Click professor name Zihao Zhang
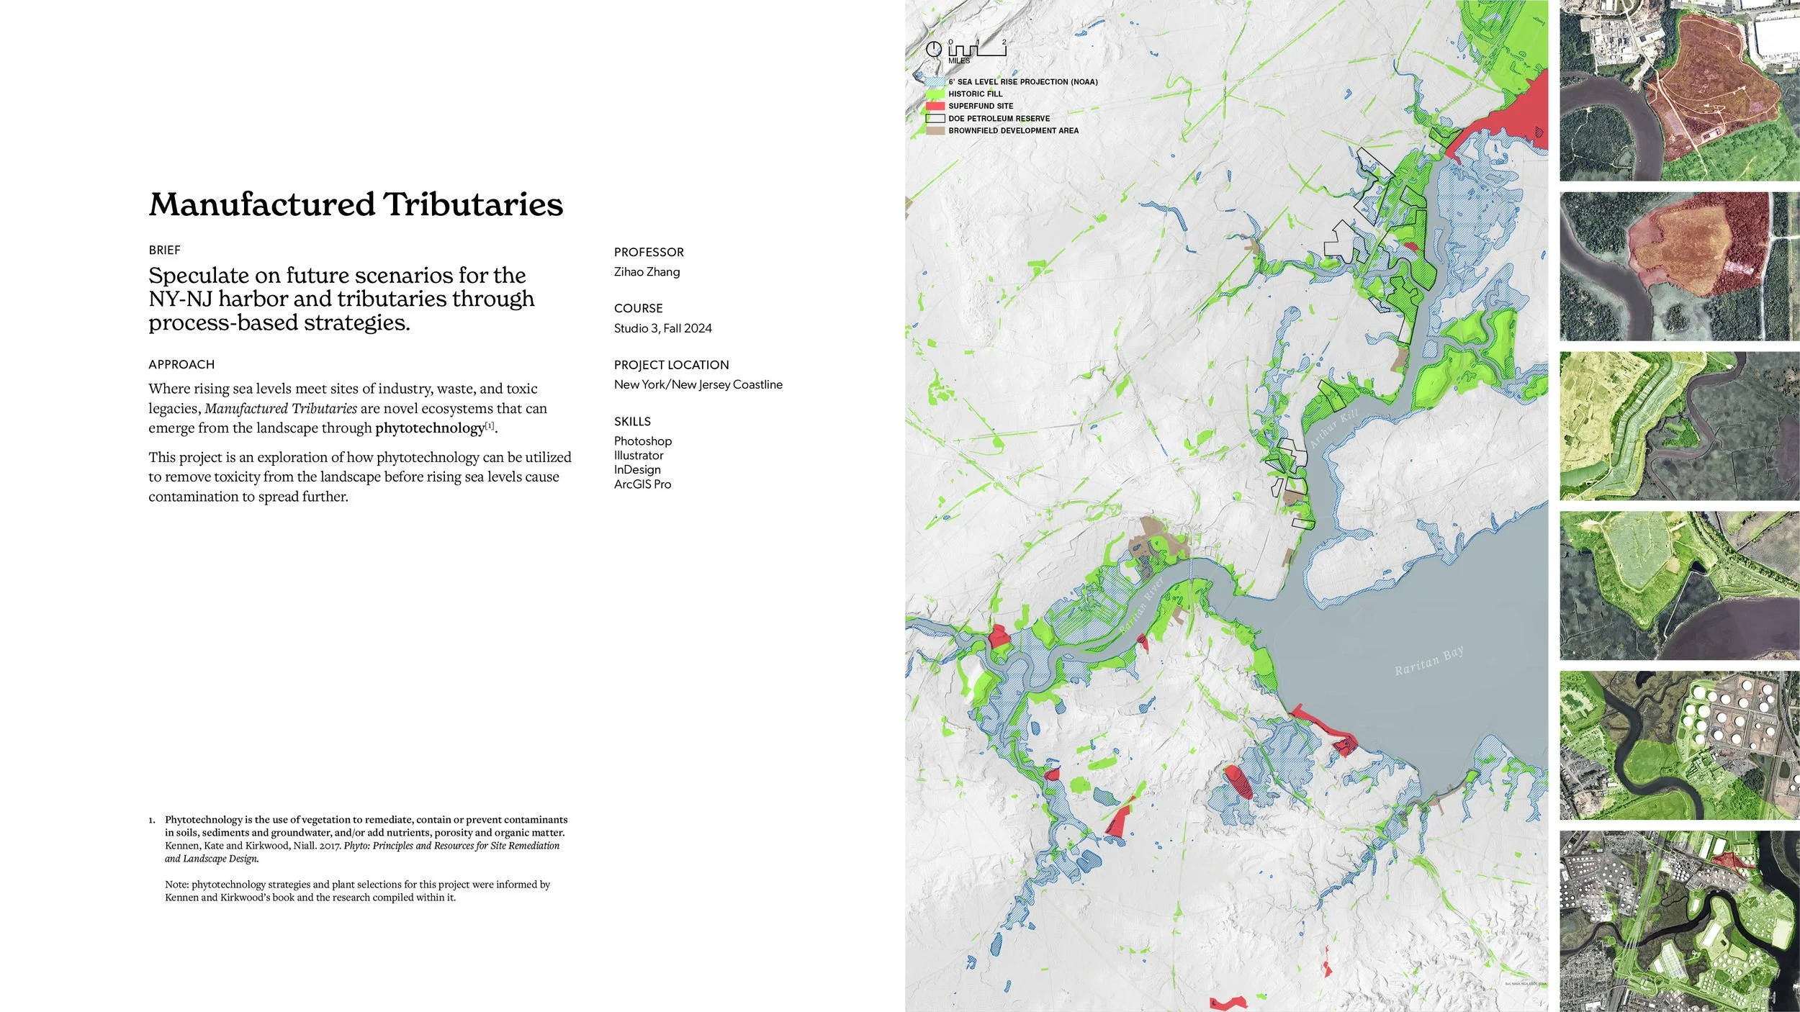Viewport: 1800px width, 1012px height. tap(647, 272)
